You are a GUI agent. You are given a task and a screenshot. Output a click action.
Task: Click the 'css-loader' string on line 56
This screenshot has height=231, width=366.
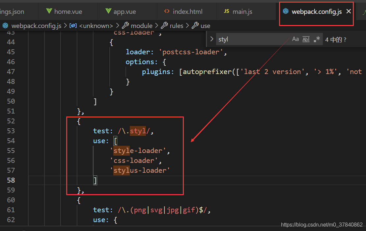(134, 161)
